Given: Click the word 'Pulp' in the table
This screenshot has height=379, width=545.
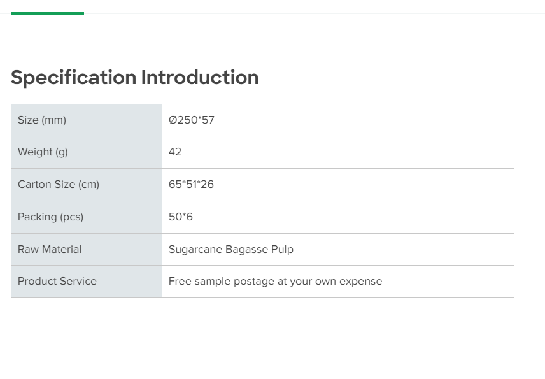Looking at the screenshot, I should point(282,249).
